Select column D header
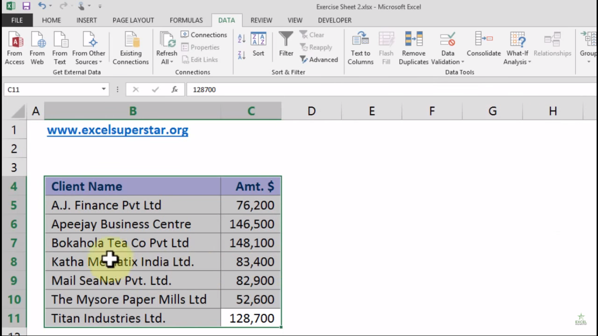Screen dimensions: 598x336 311,111
